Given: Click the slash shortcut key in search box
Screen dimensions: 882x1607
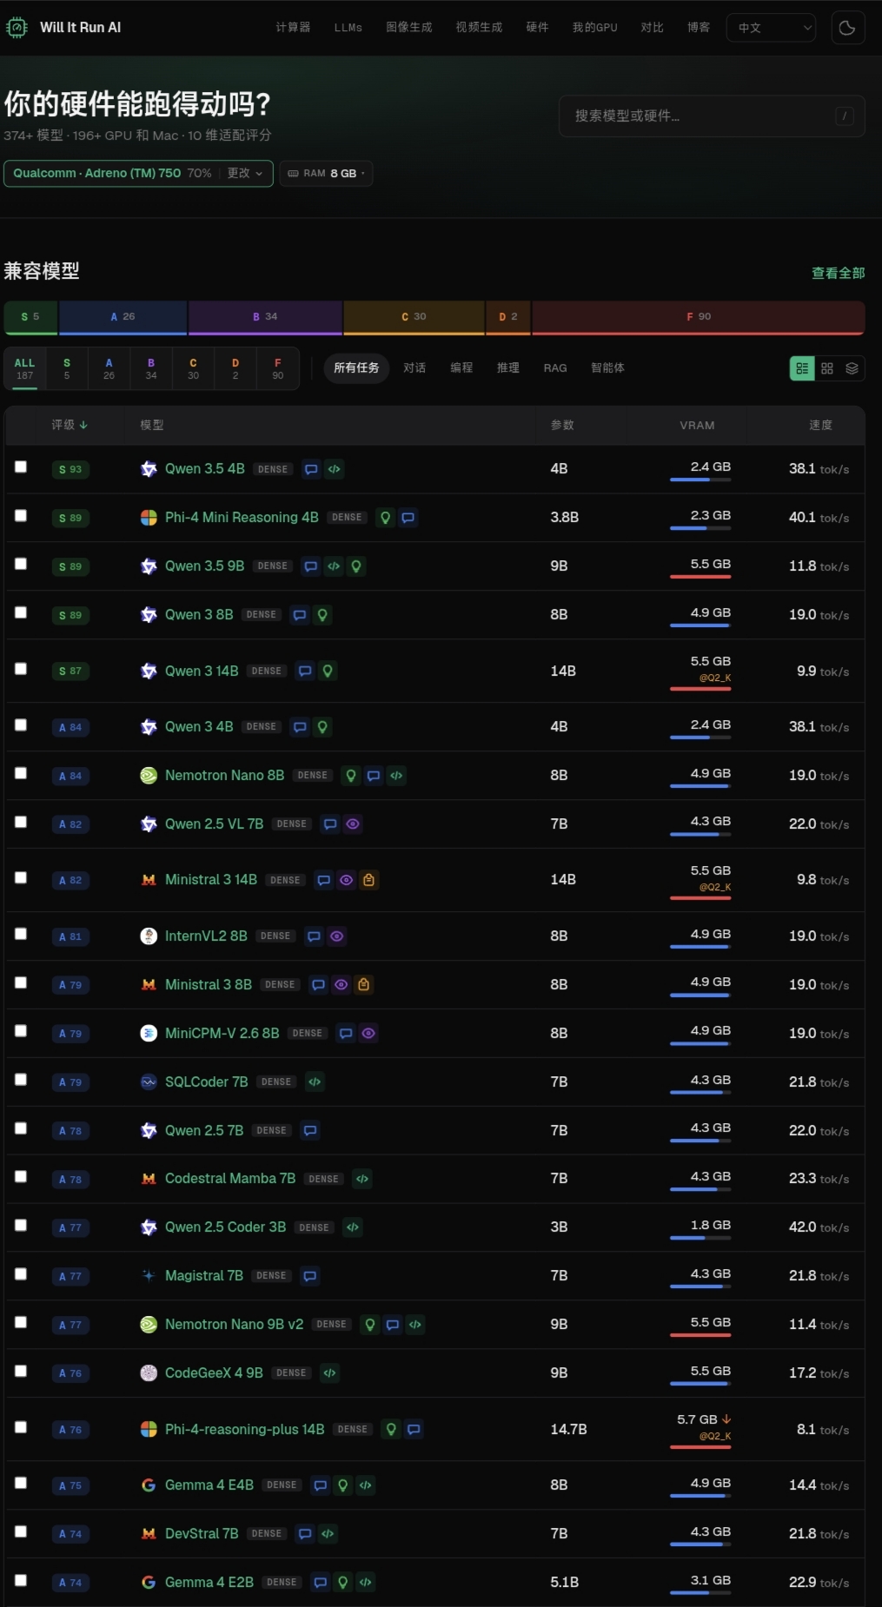Looking at the screenshot, I should (x=845, y=116).
